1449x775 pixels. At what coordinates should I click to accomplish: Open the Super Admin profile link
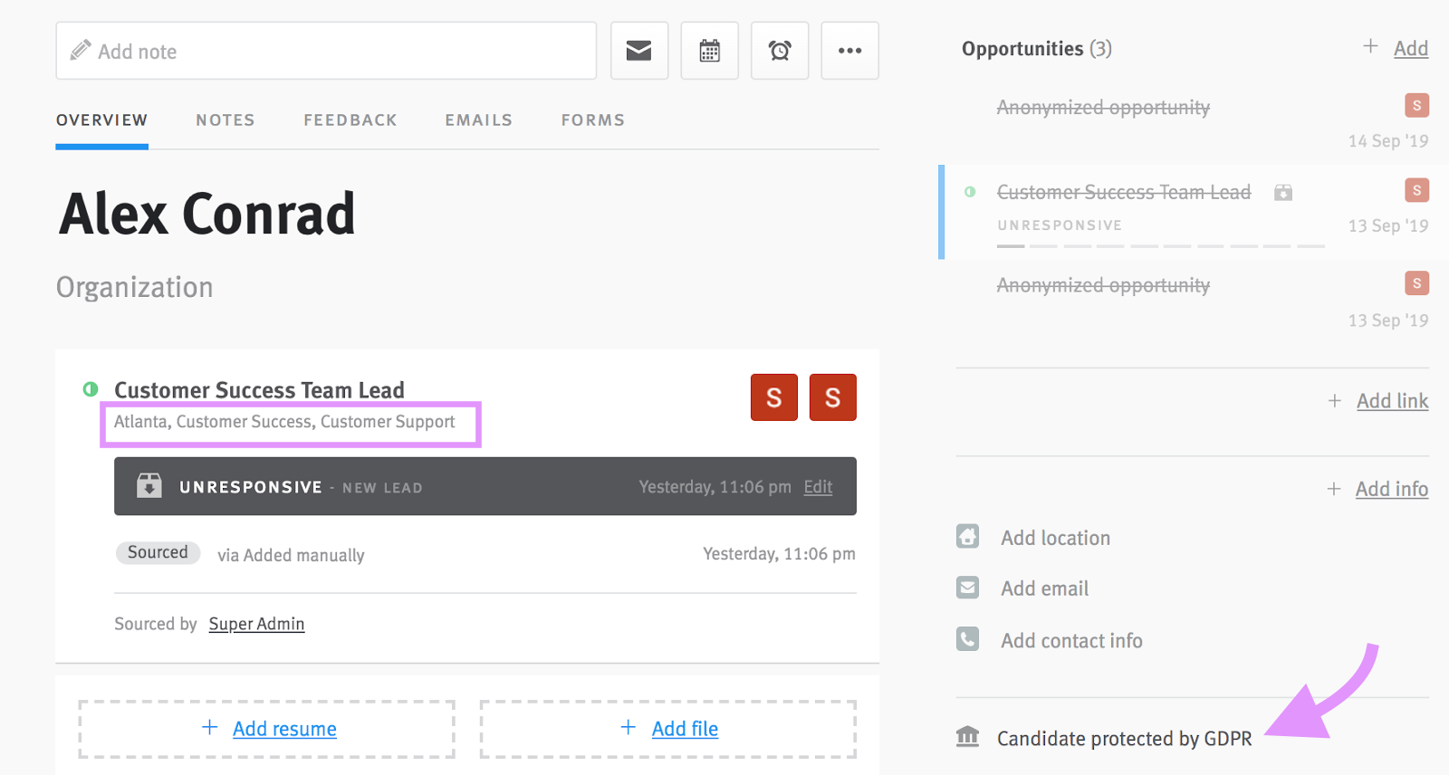tap(256, 624)
